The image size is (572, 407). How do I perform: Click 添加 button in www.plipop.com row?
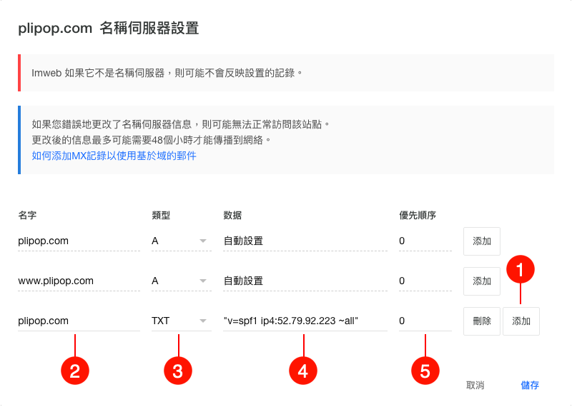click(x=481, y=281)
